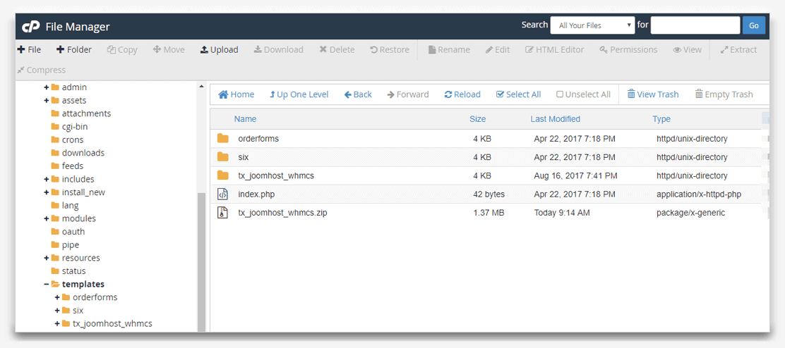Click the search text input field

click(695, 25)
